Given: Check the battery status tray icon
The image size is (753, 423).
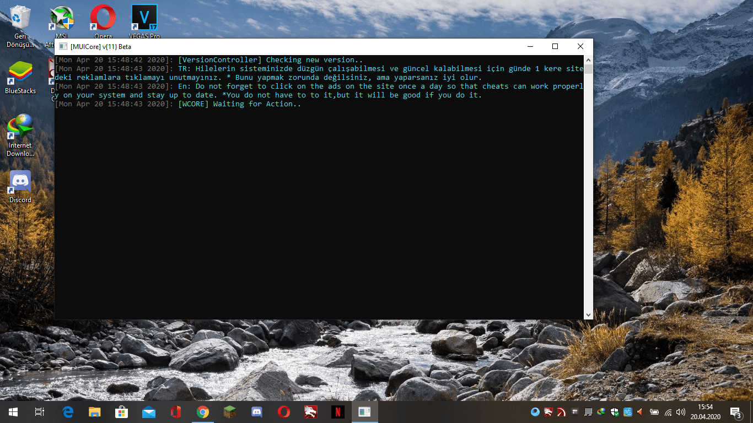Looking at the screenshot, I should point(655,412).
